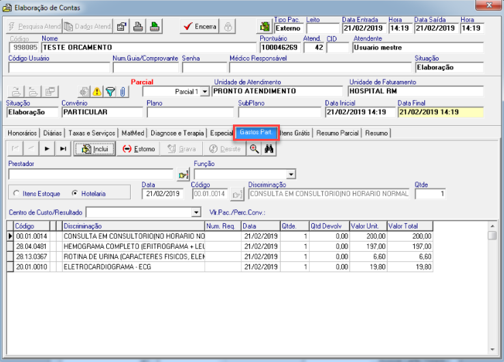Viewport: 504px width, 362px height.
Task: Open the Resumo Parcial tab
Action: click(337, 133)
